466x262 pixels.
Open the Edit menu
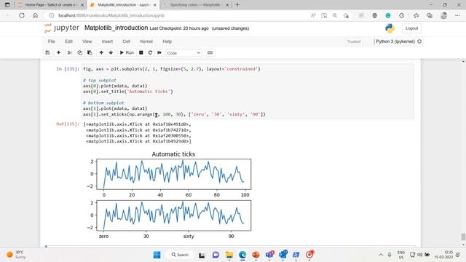pyautogui.click(x=68, y=41)
